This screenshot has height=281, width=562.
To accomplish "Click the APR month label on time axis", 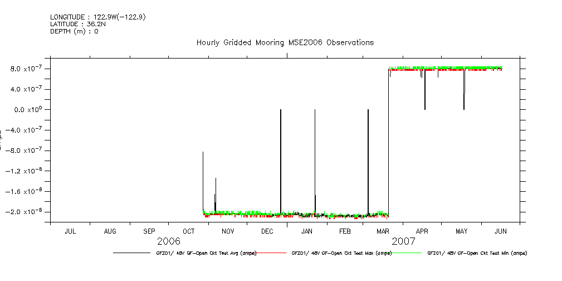I will point(422,231).
